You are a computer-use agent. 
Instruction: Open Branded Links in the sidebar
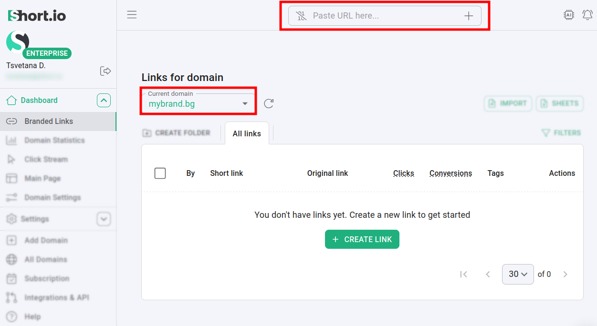point(49,121)
